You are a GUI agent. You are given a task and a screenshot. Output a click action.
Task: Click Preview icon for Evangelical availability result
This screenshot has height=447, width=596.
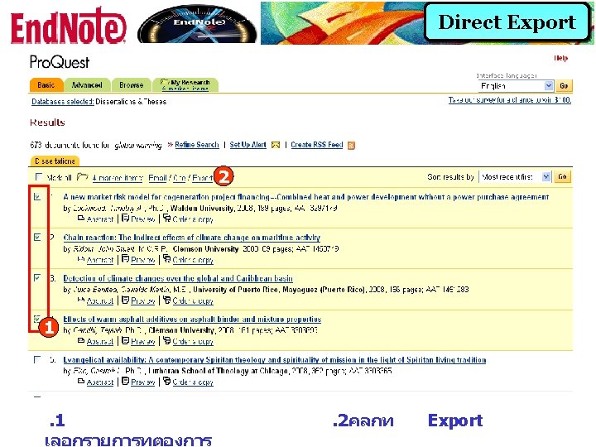126,381
